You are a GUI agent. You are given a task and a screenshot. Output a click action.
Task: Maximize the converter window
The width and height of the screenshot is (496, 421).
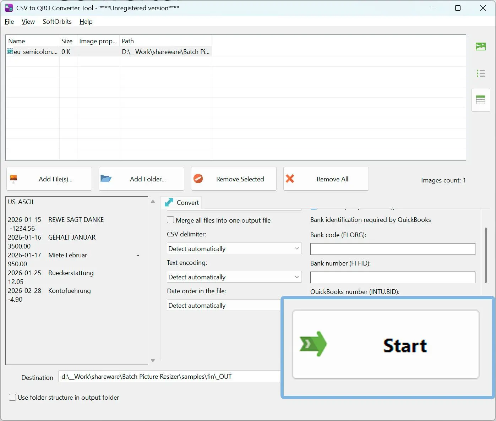(x=458, y=8)
